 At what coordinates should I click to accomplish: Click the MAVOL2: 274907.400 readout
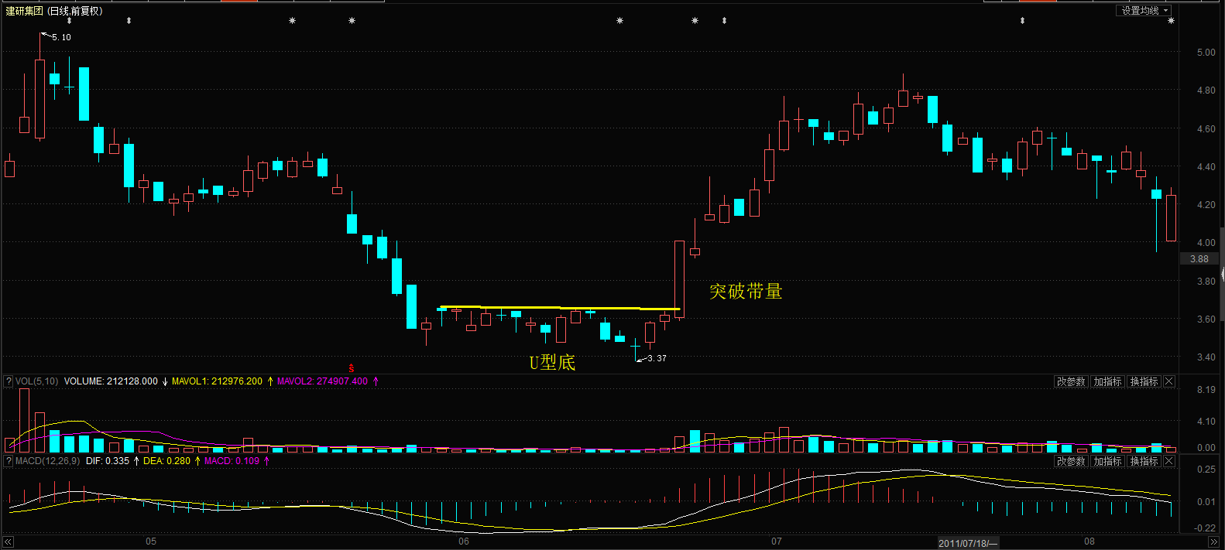(322, 381)
